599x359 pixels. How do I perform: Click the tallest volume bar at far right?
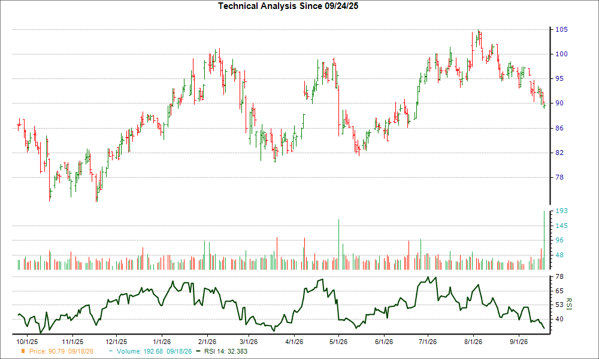coord(544,241)
